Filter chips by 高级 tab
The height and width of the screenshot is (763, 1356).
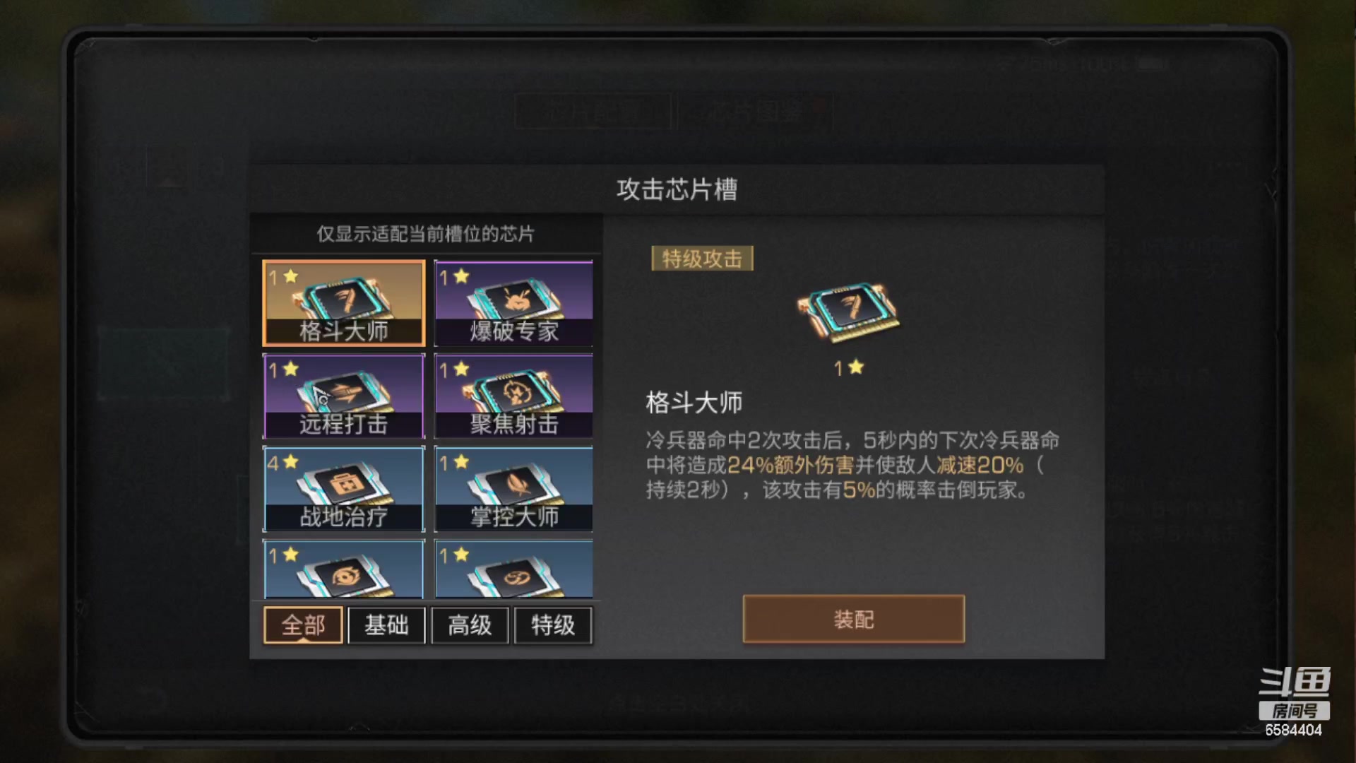pos(470,625)
